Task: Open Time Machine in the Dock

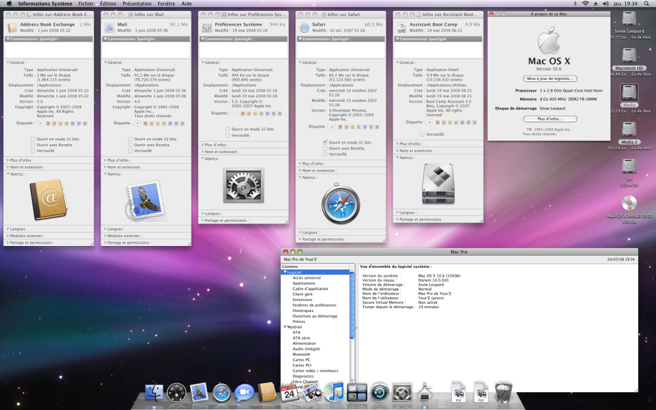Action: point(379,393)
